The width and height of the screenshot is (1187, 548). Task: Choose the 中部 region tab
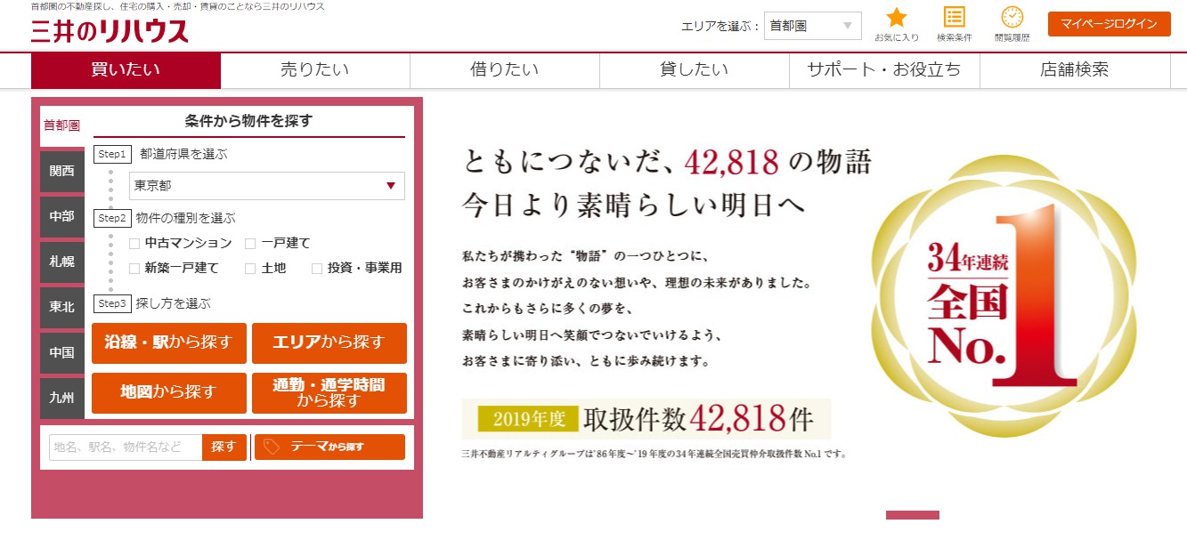[62, 216]
